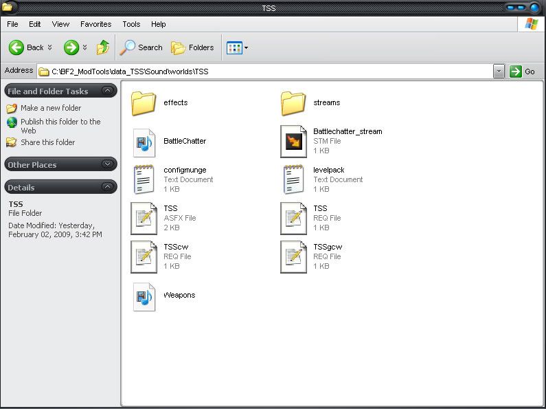The height and width of the screenshot is (409, 546).
Task: Click the Publish to Web globe icon
Action: (x=12, y=122)
